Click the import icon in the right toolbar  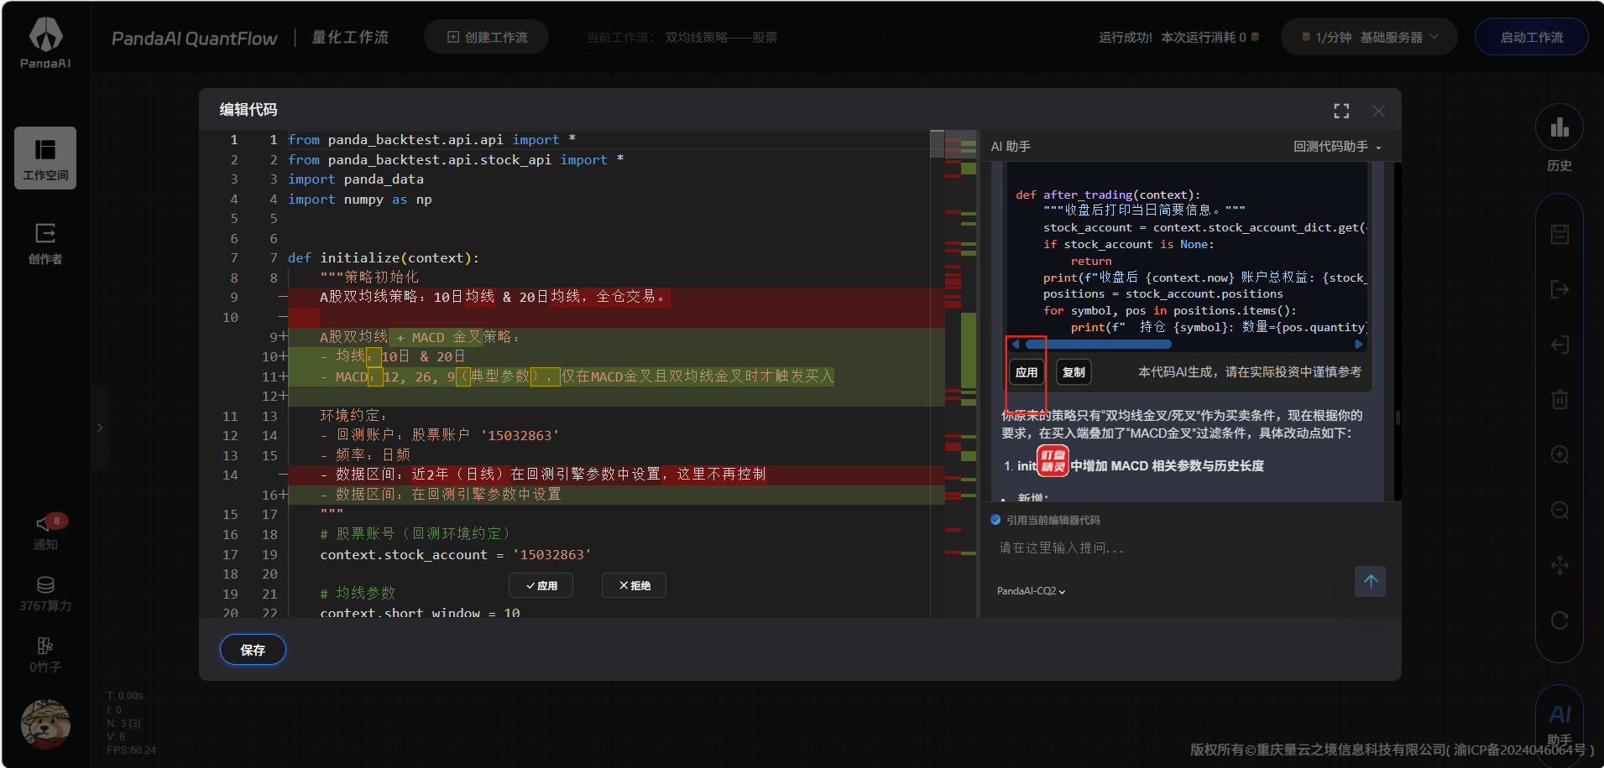(1560, 345)
